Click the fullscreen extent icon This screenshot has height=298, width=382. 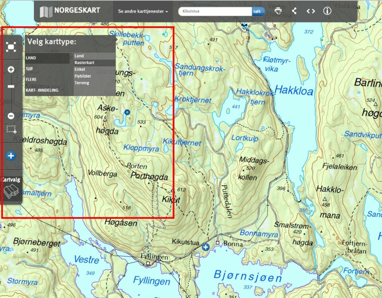click(x=11, y=47)
